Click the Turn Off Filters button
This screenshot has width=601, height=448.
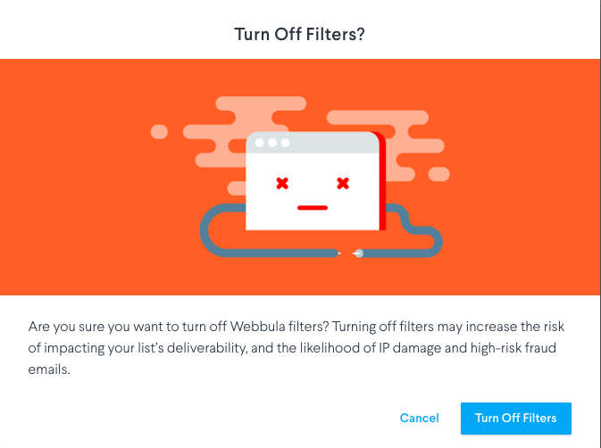516,419
